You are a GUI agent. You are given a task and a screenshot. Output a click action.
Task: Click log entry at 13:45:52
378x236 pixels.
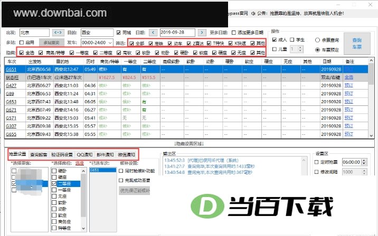pyautogui.click(x=201, y=161)
